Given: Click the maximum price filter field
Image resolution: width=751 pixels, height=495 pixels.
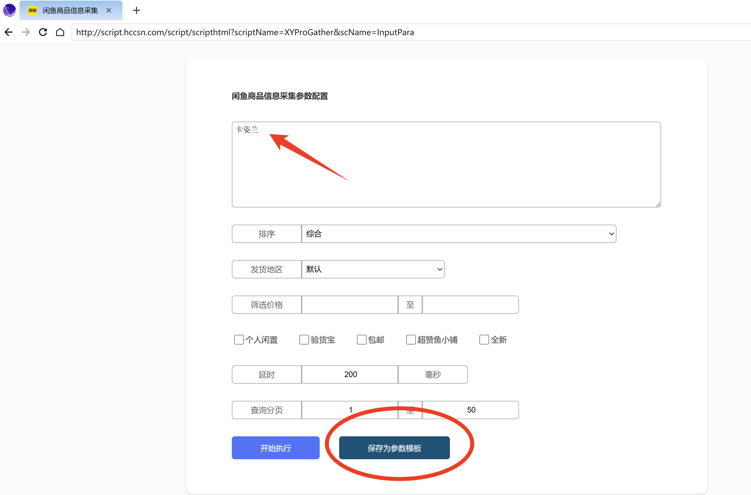Looking at the screenshot, I should (470, 305).
